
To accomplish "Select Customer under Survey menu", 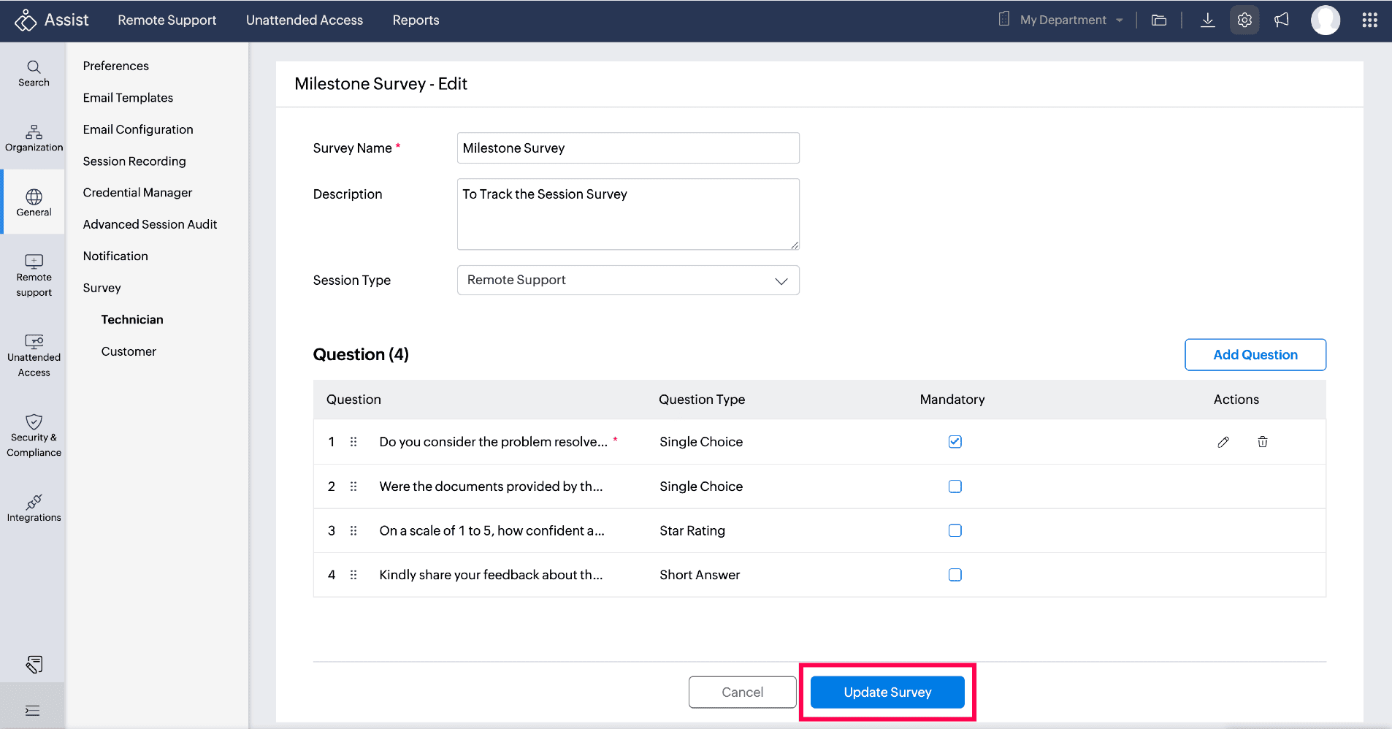I will pyautogui.click(x=129, y=351).
